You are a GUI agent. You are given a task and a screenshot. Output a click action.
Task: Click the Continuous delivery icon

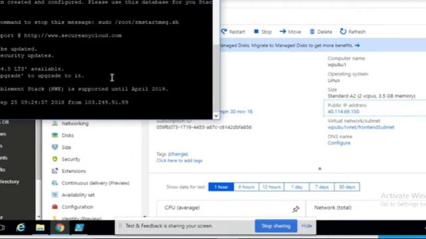click(x=55, y=183)
